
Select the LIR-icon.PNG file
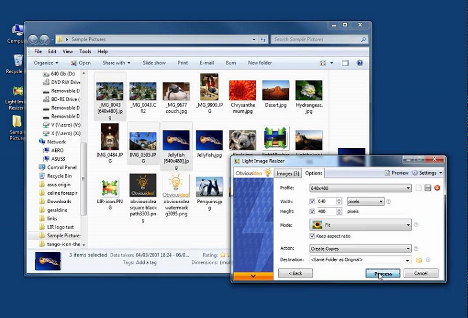point(110,194)
